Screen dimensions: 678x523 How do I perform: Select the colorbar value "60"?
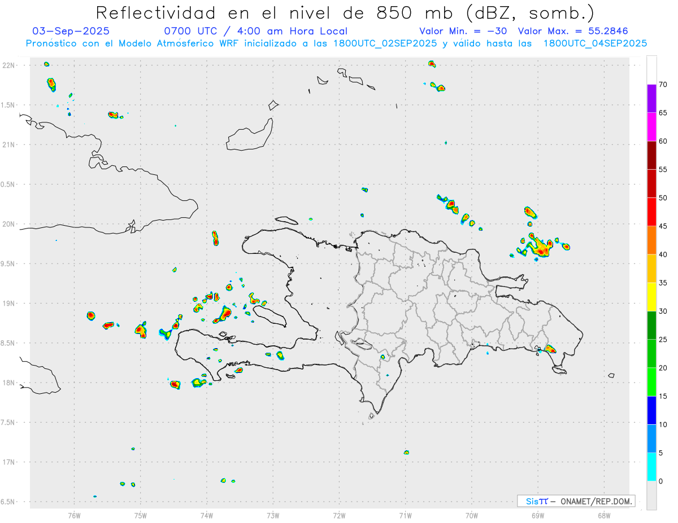[663, 141]
